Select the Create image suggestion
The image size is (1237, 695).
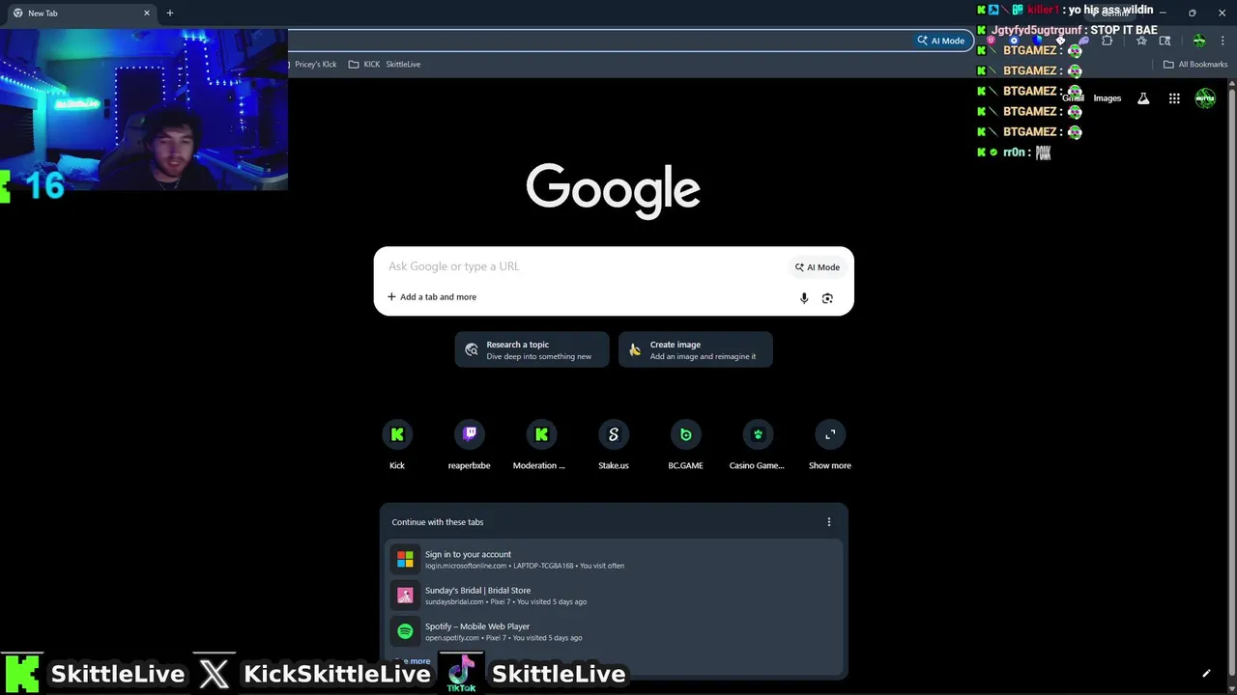click(x=696, y=349)
